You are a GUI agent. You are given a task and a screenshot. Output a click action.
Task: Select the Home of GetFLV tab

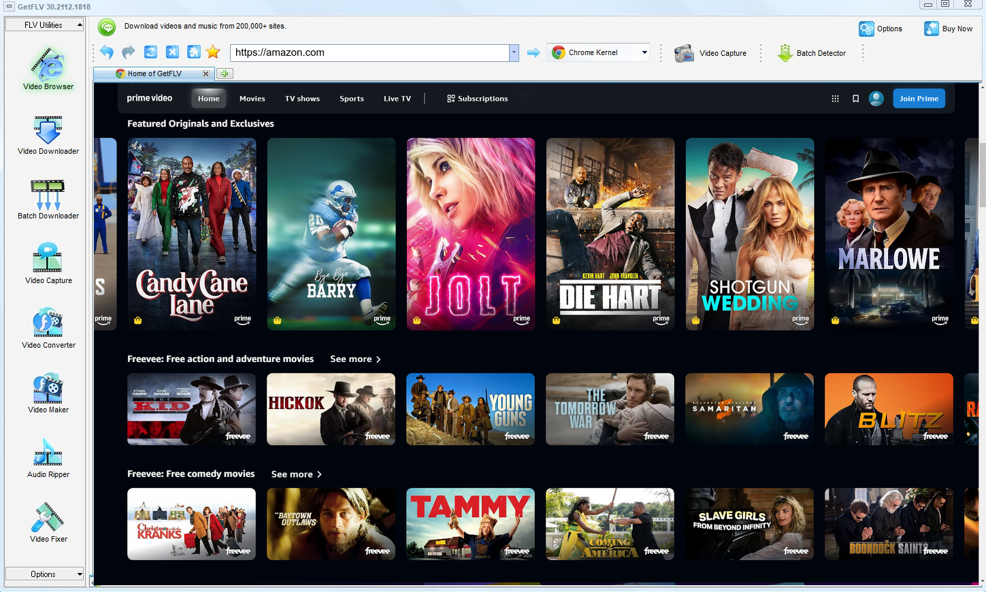pos(154,73)
